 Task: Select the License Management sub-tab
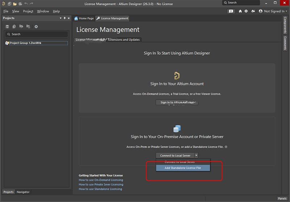[90, 39]
